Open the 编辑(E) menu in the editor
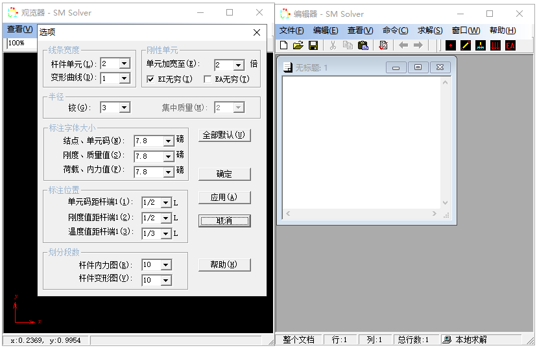537x348 pixels. click(x=326, y=30)
